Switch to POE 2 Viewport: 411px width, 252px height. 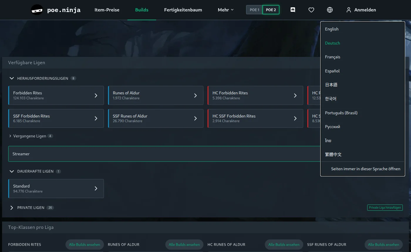(x=271, y=10)
